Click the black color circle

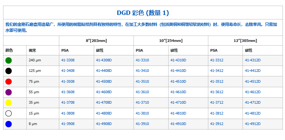pos(9,71)
